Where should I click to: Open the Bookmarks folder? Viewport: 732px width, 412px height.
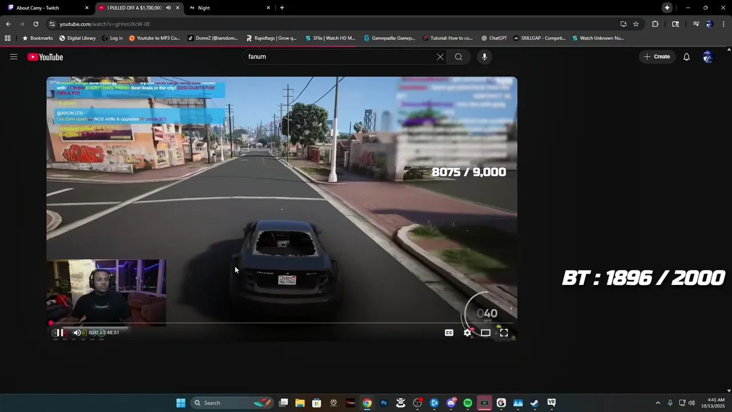click(37, 38)
